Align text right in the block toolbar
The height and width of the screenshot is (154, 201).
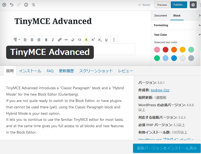point(39,40)
